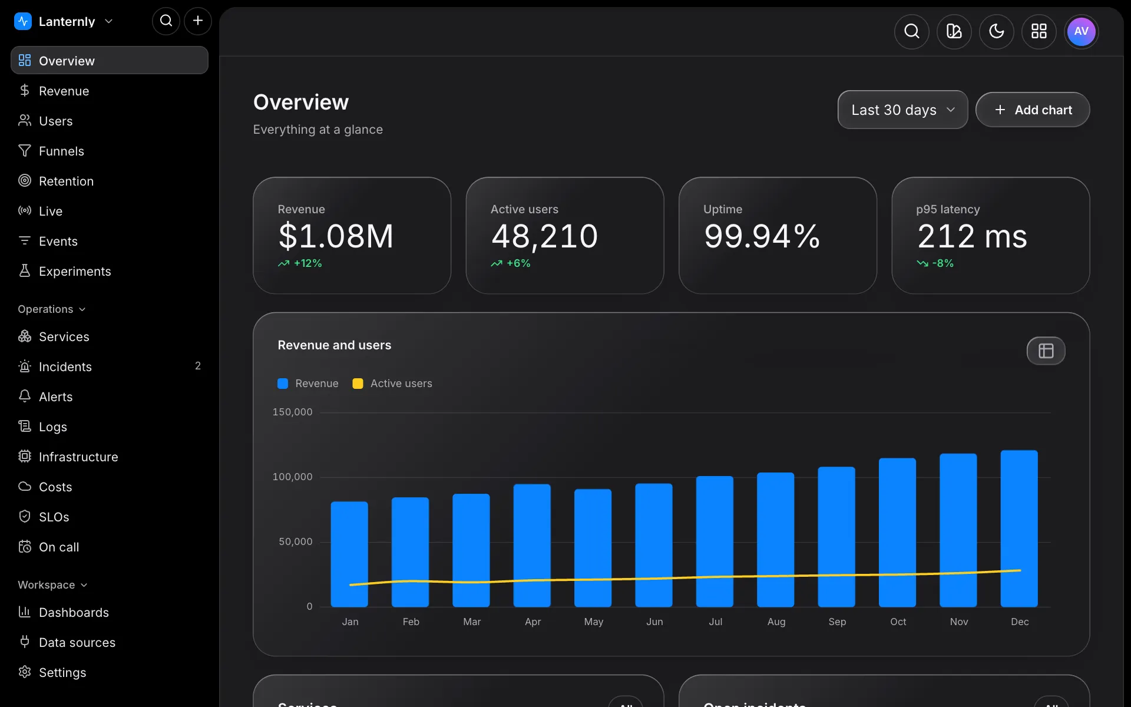Collapse the Workspace section
The height and width of the screenshot is (707, 1131).
pos(52,584)
